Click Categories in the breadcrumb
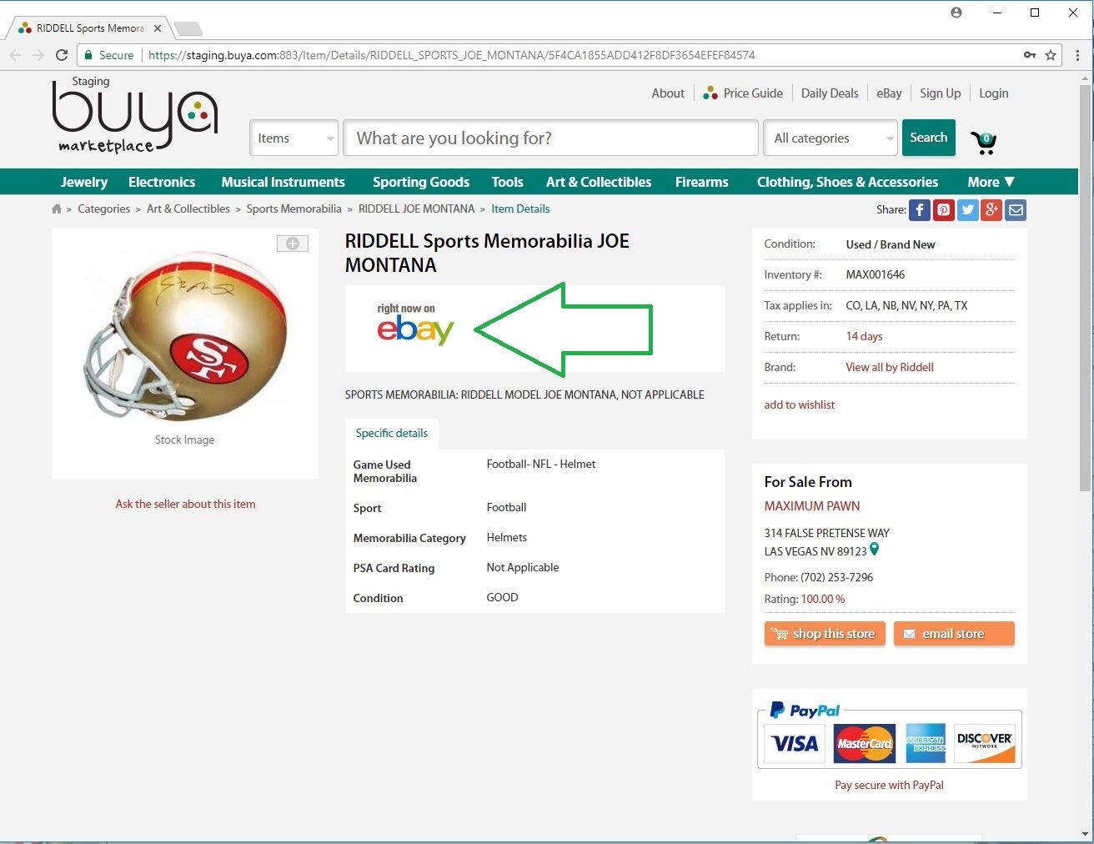The width and height of the screenshot is (1094, 844). [103, 209]
